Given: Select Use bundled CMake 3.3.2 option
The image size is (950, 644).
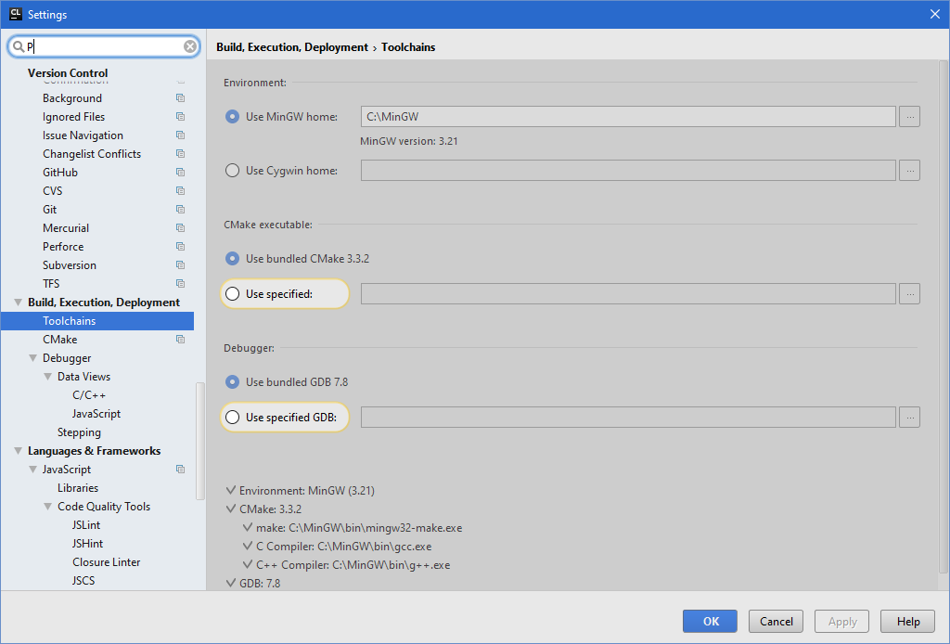Looking at the screenshot, I should (x=232, y=259).
